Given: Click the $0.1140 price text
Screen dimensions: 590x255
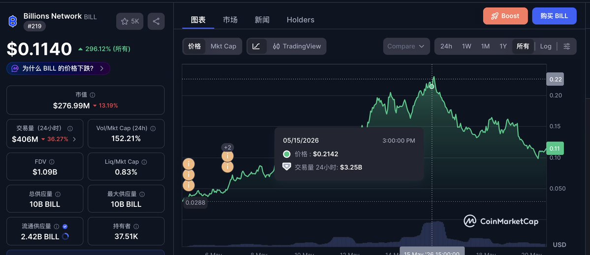Looking at the screenshot, I should 39,49.
